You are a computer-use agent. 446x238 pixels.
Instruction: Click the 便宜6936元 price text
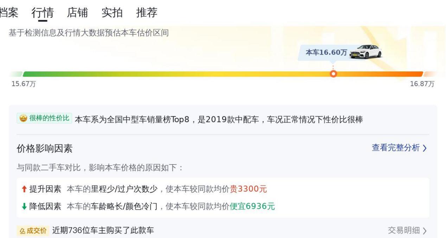tap(252, 206)
